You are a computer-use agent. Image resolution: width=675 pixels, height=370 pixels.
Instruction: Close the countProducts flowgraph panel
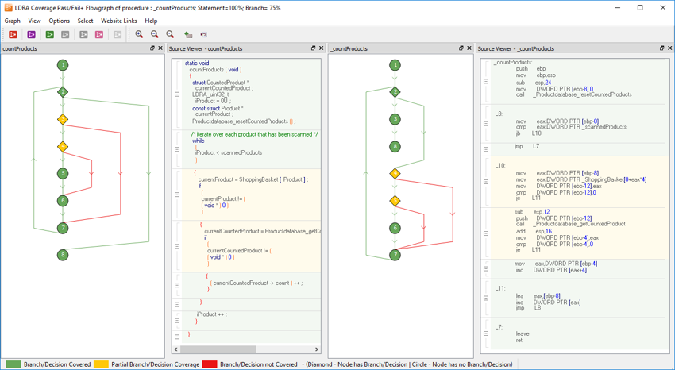pos(160,48)
